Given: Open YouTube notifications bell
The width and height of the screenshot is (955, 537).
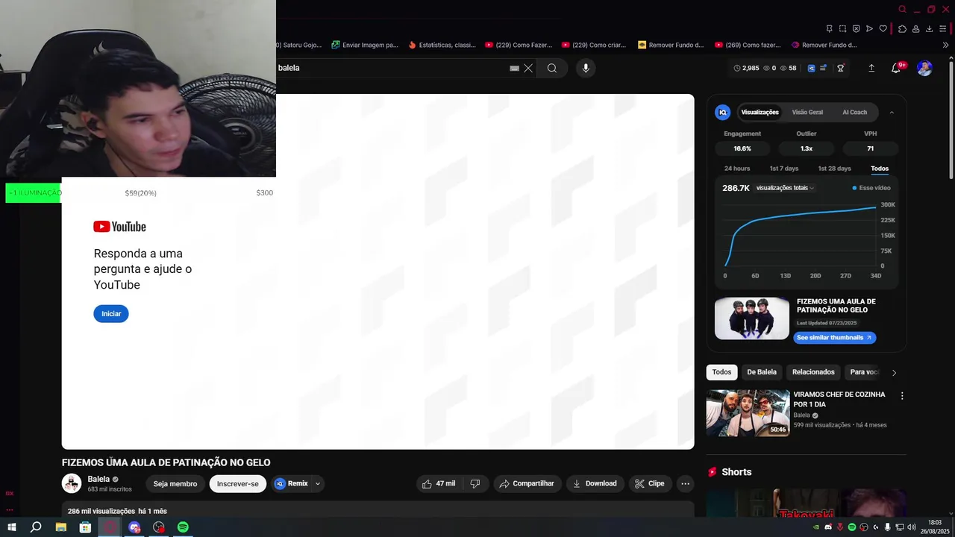Looking at the screenshot, I should pyautogui.click(x=896, y=68).
